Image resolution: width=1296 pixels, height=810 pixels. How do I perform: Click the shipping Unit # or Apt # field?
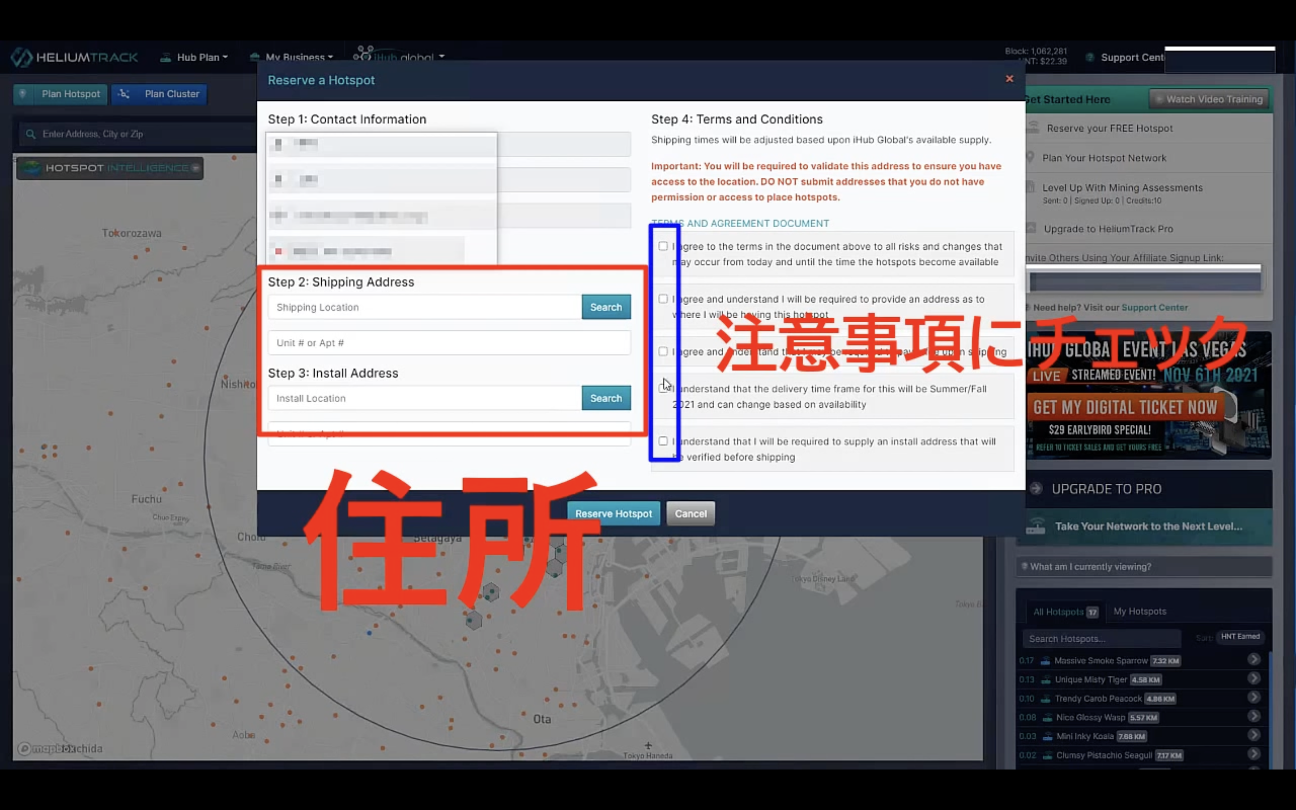(449, 343)
